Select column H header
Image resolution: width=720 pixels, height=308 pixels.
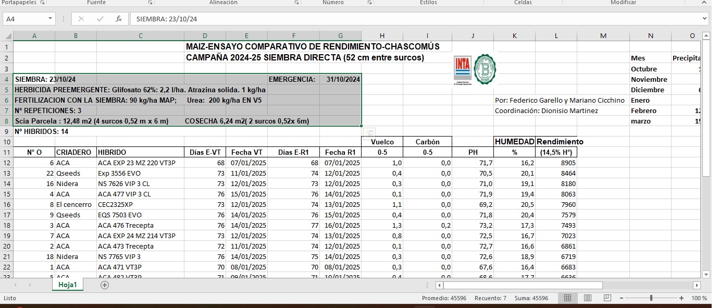[382, 36]
